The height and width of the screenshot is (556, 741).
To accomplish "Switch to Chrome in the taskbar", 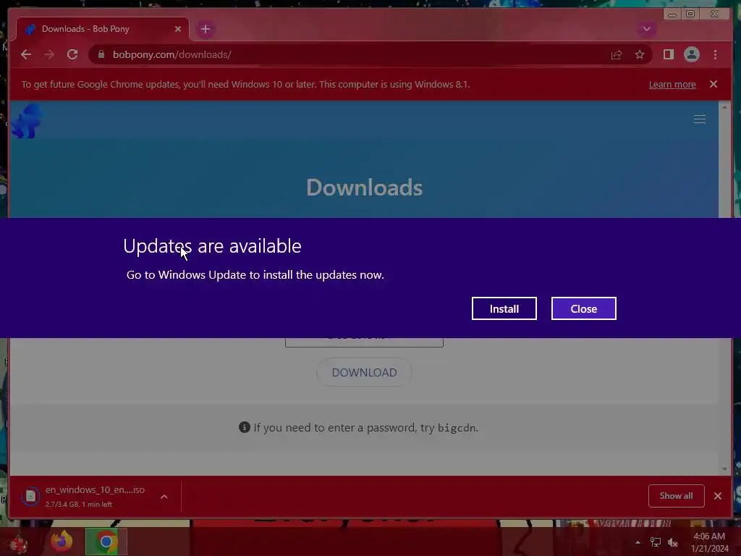I will 106,542.
